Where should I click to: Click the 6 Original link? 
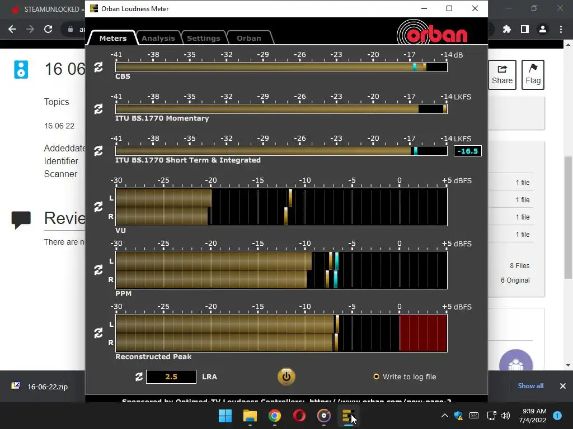coord(515,280)
